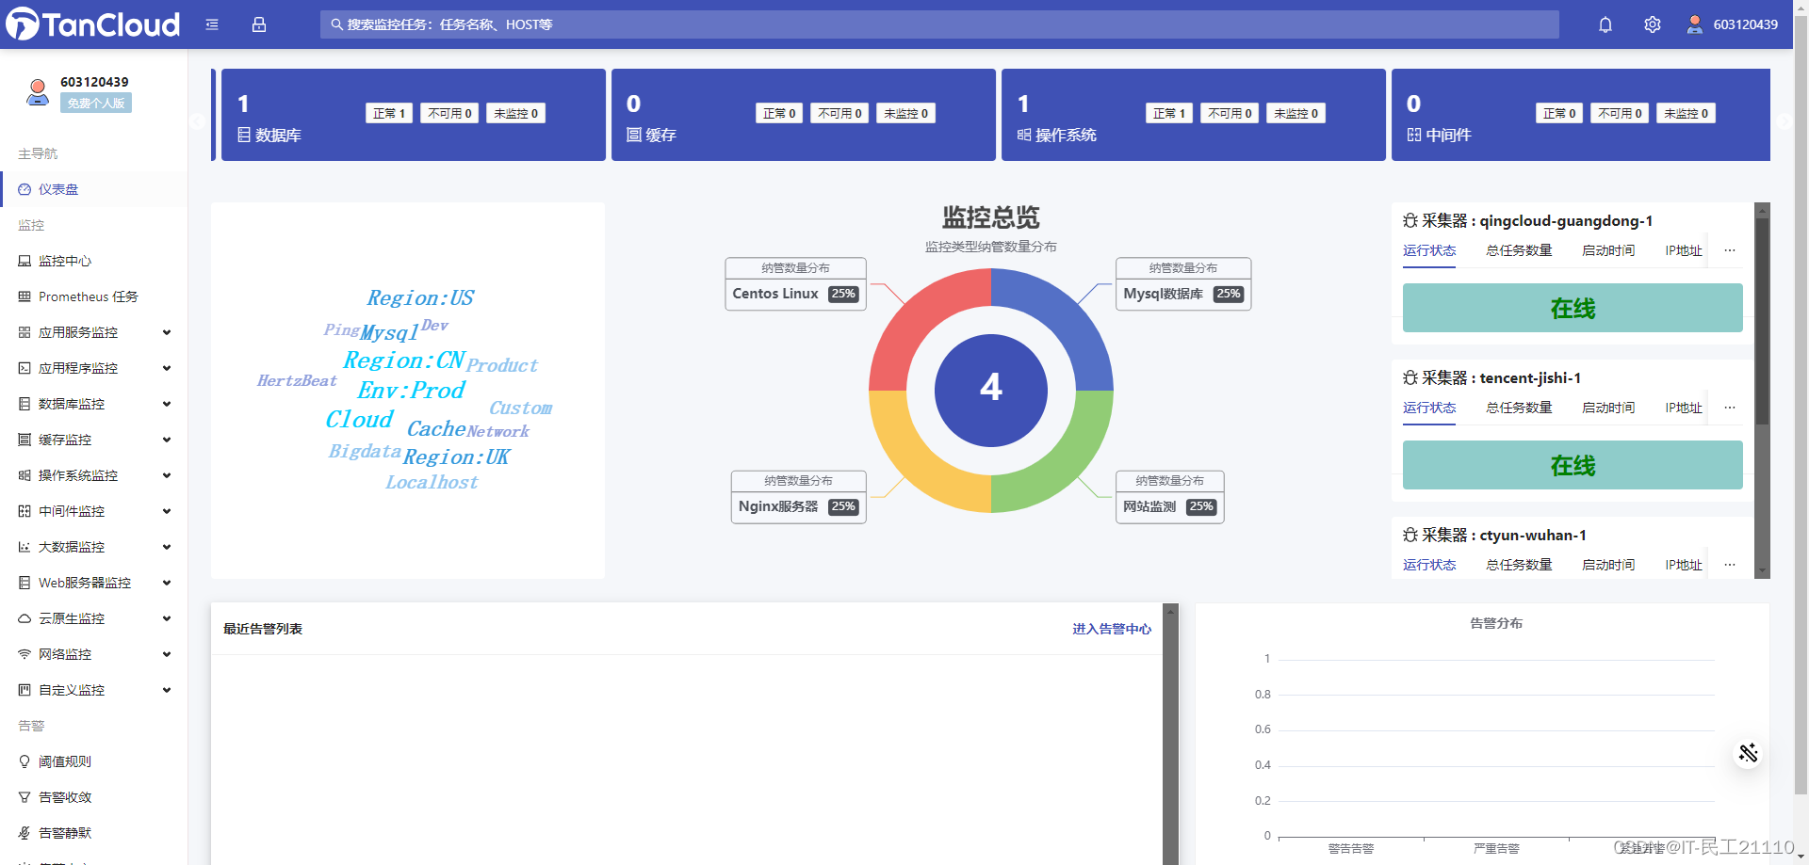This screenshot has height=865, width=1809.
Task: Click the 在线 status of tencent-jishi-1
Action: pyautogui.click(x=1573, y=465)
